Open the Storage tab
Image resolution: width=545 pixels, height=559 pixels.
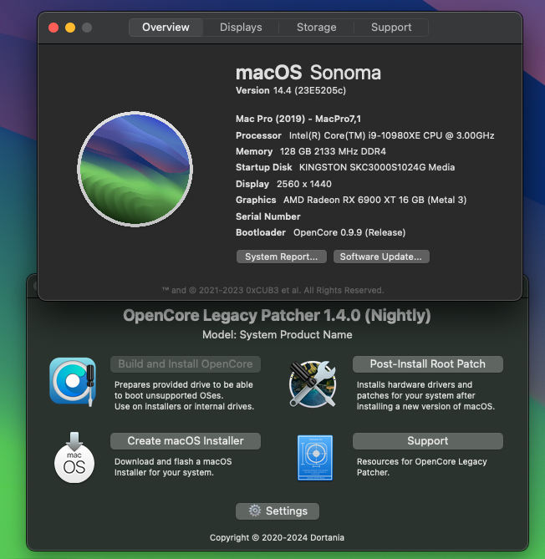[x=316, y=28]
